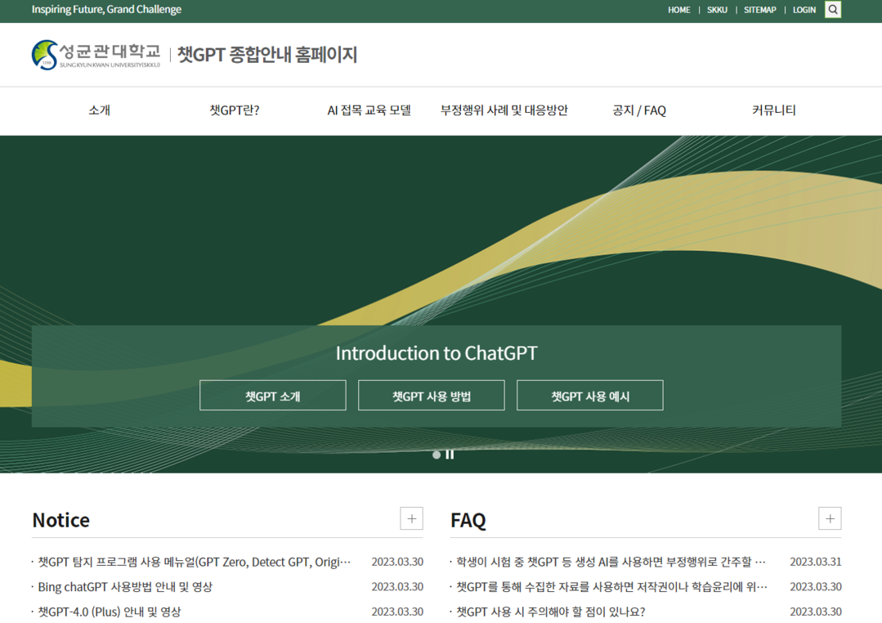Image resolution: width=882 pixels, height=623 pixels.
Task: Expand the FAQ section with plus icon
Action: click(x=830, y=518)
